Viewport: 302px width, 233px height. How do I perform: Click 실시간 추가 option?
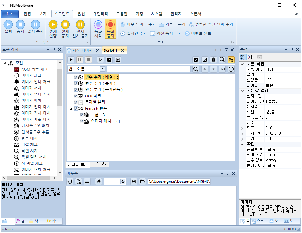[x=133, y=34]
